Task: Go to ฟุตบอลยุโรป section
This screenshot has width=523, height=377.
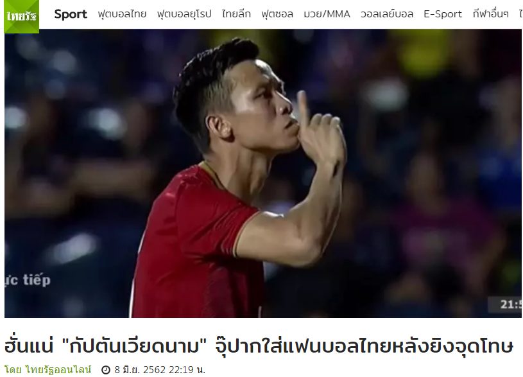Action: click(x=184, y=14)
